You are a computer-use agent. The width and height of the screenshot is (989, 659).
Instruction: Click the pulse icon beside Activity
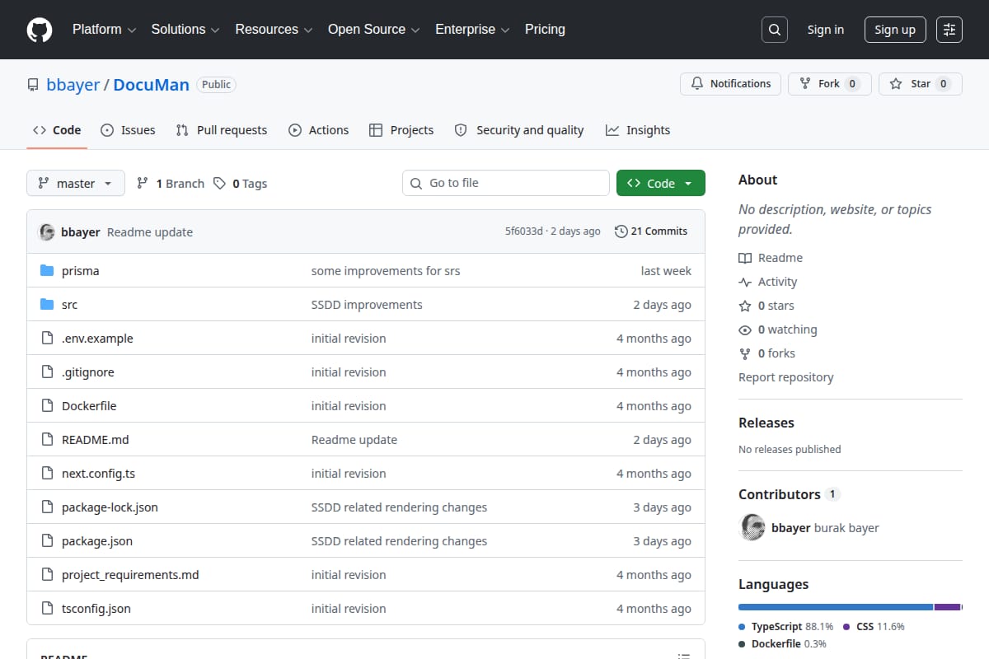745,282
